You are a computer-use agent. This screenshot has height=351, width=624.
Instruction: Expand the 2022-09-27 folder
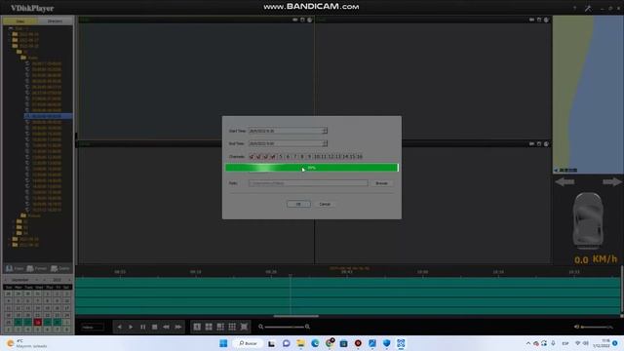pos(9,40)
